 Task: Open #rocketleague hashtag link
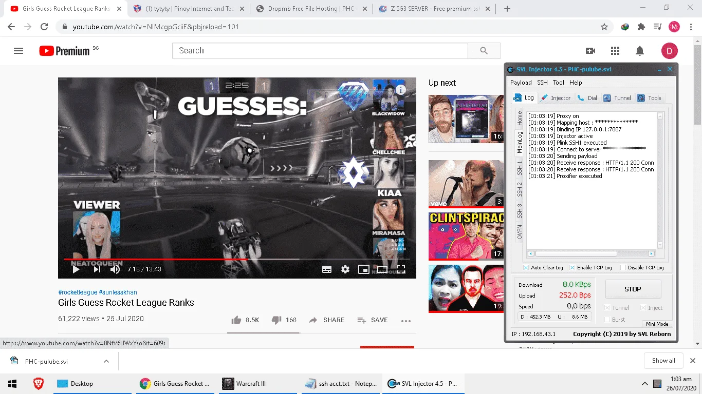tap(78, 292)
